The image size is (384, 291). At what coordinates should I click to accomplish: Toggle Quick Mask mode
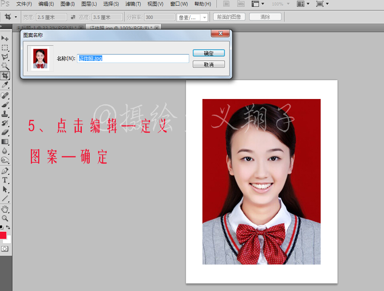4,249
